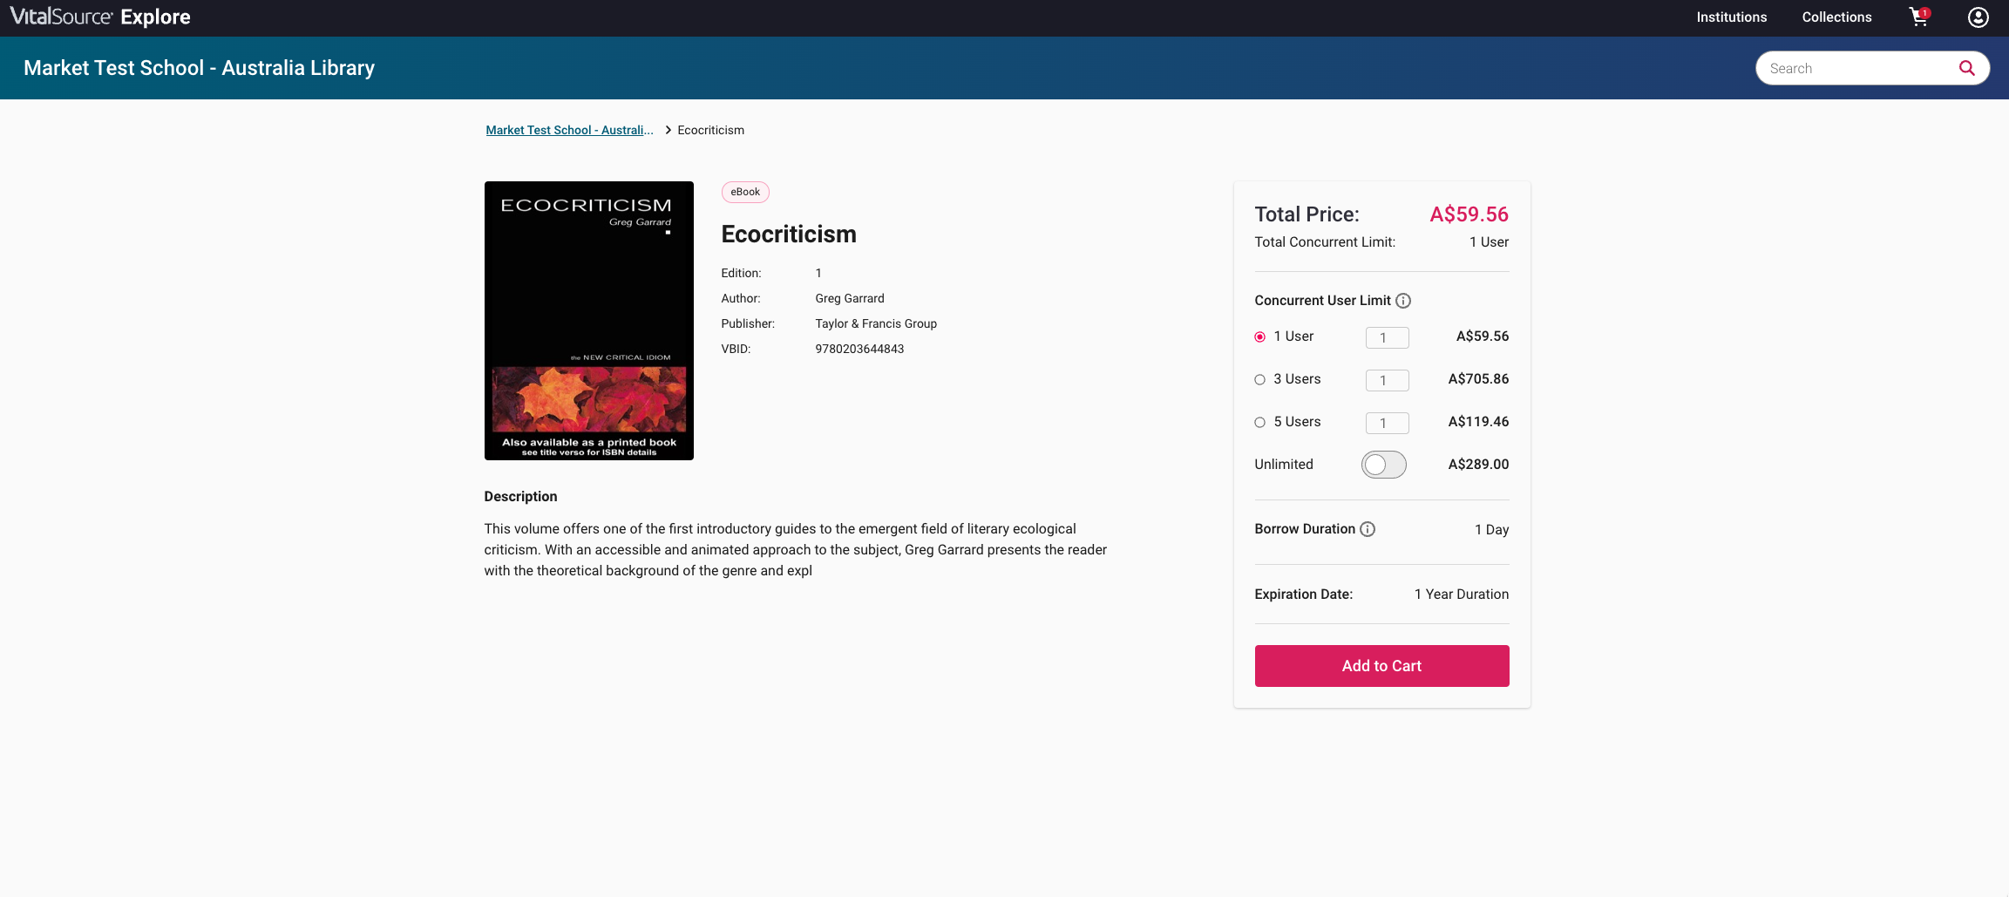Click the 1 Year Duration expiration value
This screenshot has height=897, width=2009.
click(1461, 595)
